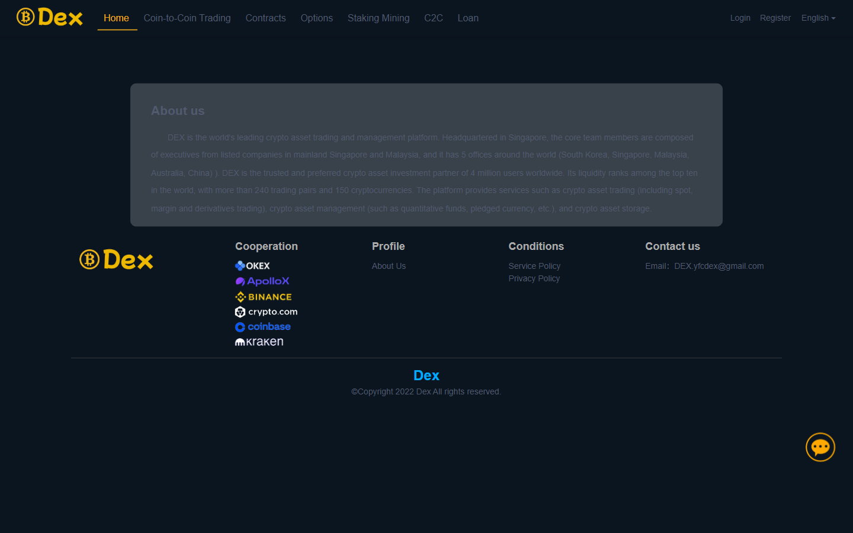This screenshot has width=853, height=533.
Task: Click the Profile footer heading
Action: [389, 246]
